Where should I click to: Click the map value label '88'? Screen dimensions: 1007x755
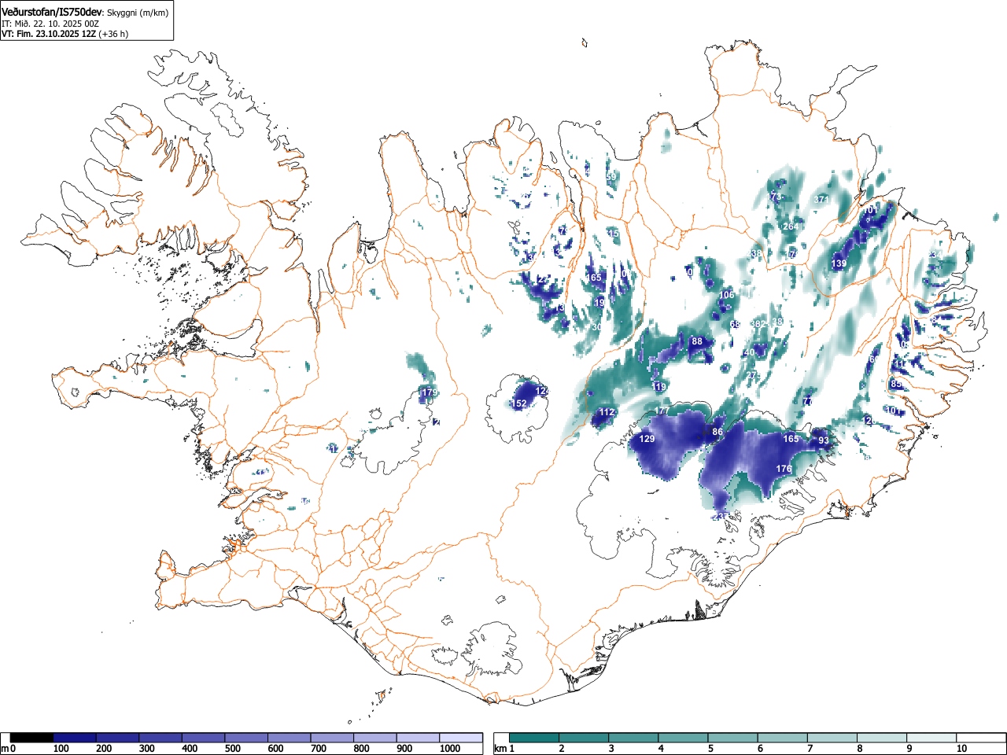[697, 341]
